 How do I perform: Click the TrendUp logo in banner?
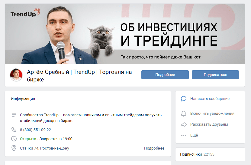click(x=25, y=13)
